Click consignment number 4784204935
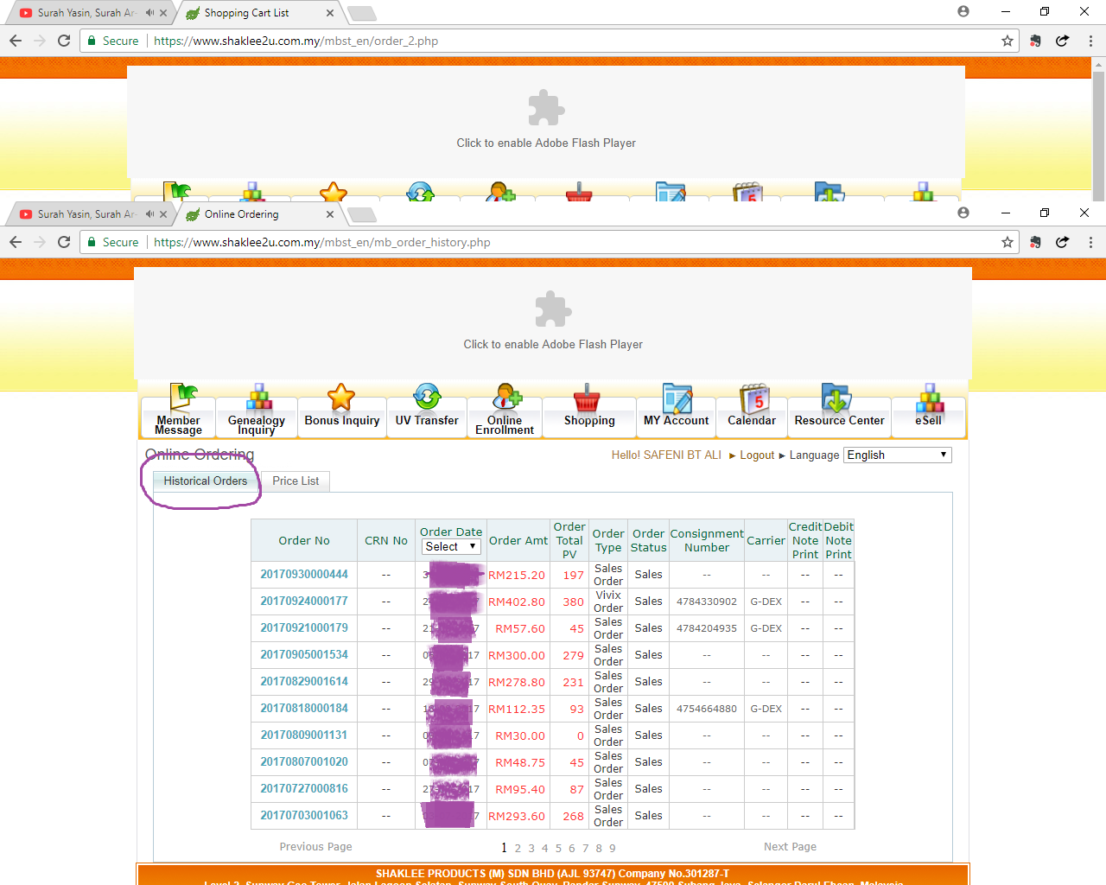 [707, 628]
